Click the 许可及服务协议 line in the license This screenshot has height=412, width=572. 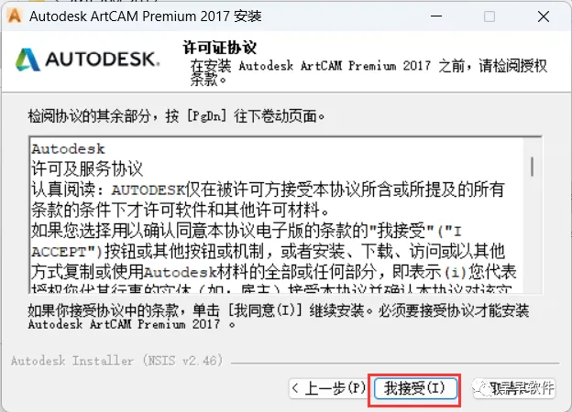click(x=87, y=168)
